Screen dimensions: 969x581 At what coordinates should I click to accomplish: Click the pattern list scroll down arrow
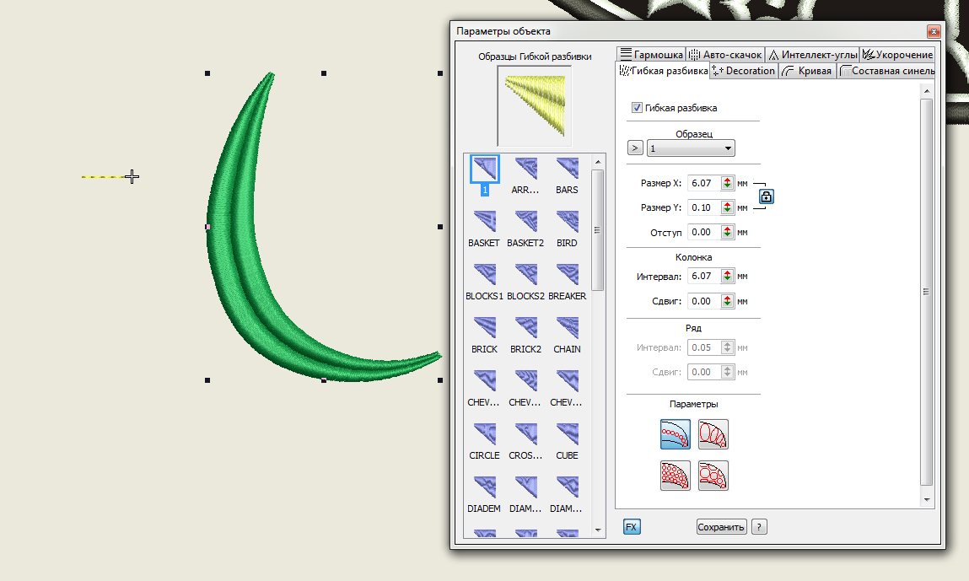pyautogui.click(x=598, y=530)
